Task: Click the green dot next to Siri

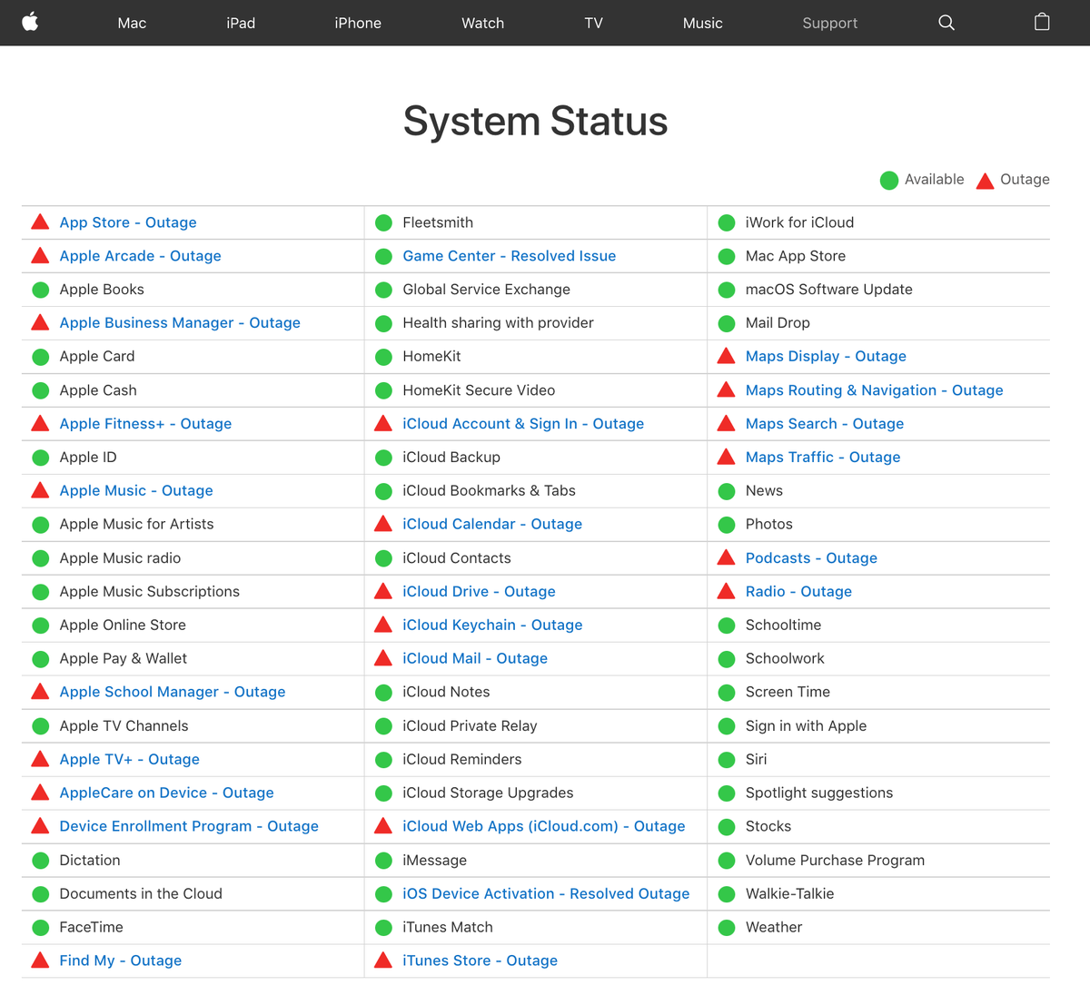Action: [x=726, y=760]
